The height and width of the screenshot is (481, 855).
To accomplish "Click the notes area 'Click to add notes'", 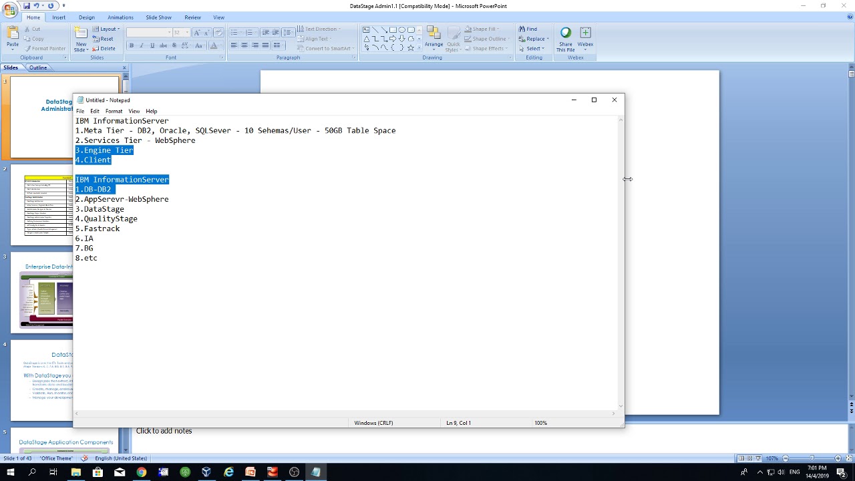I will point(164,431).
